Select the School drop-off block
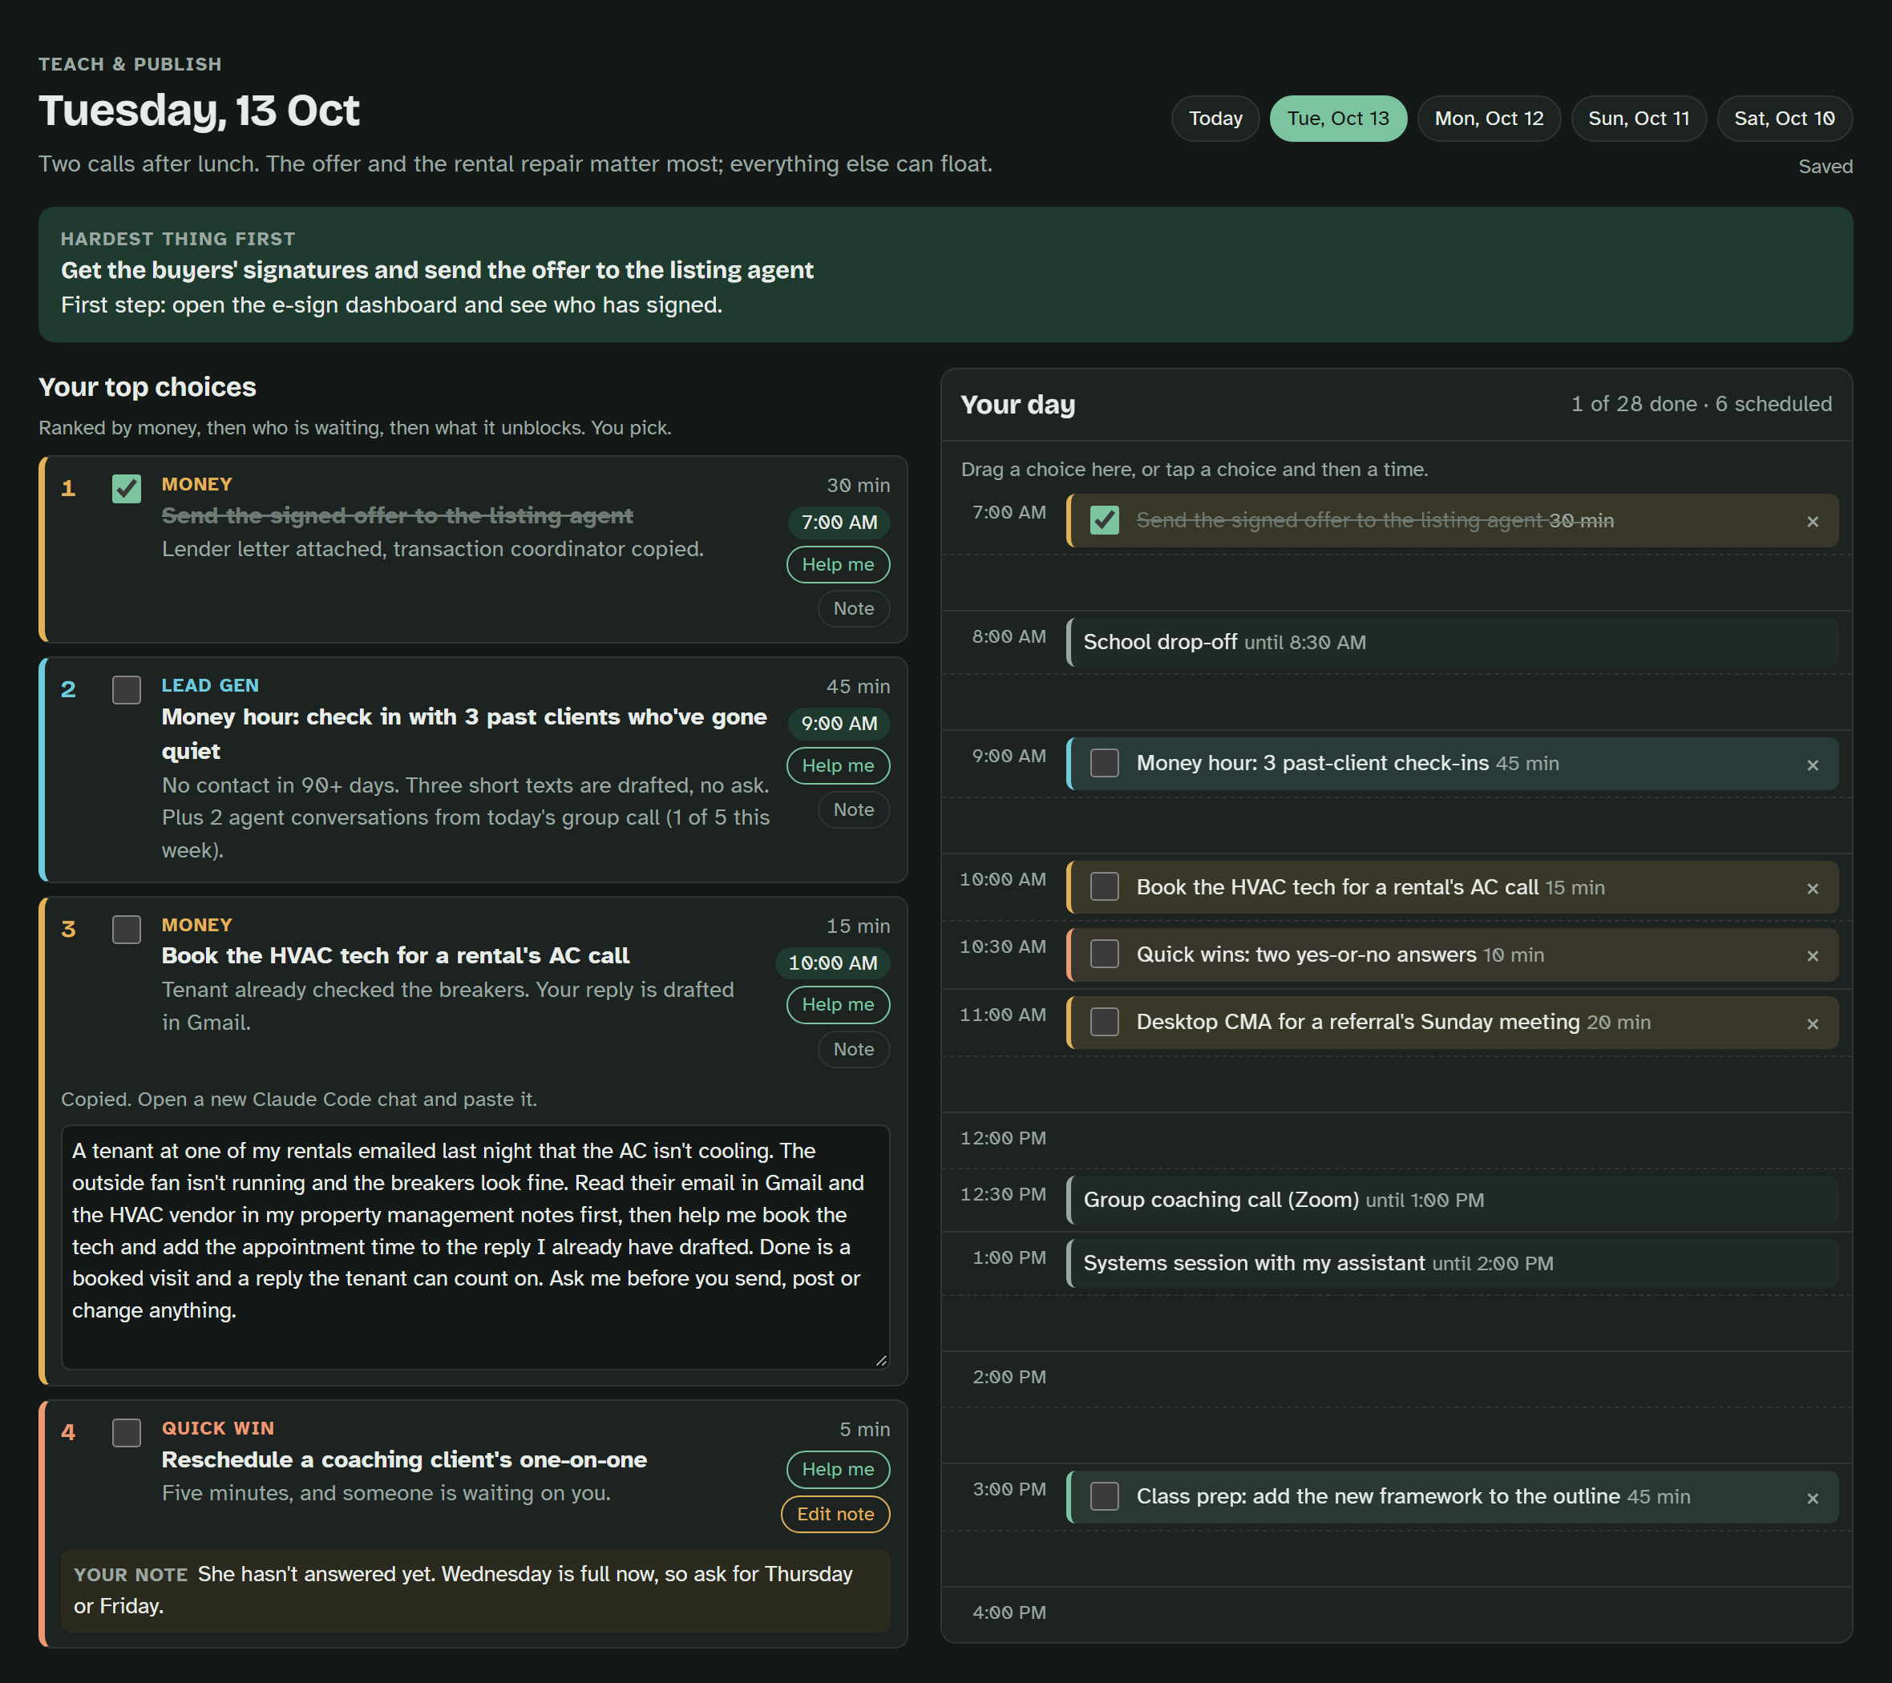 [x=1451, y=642]
